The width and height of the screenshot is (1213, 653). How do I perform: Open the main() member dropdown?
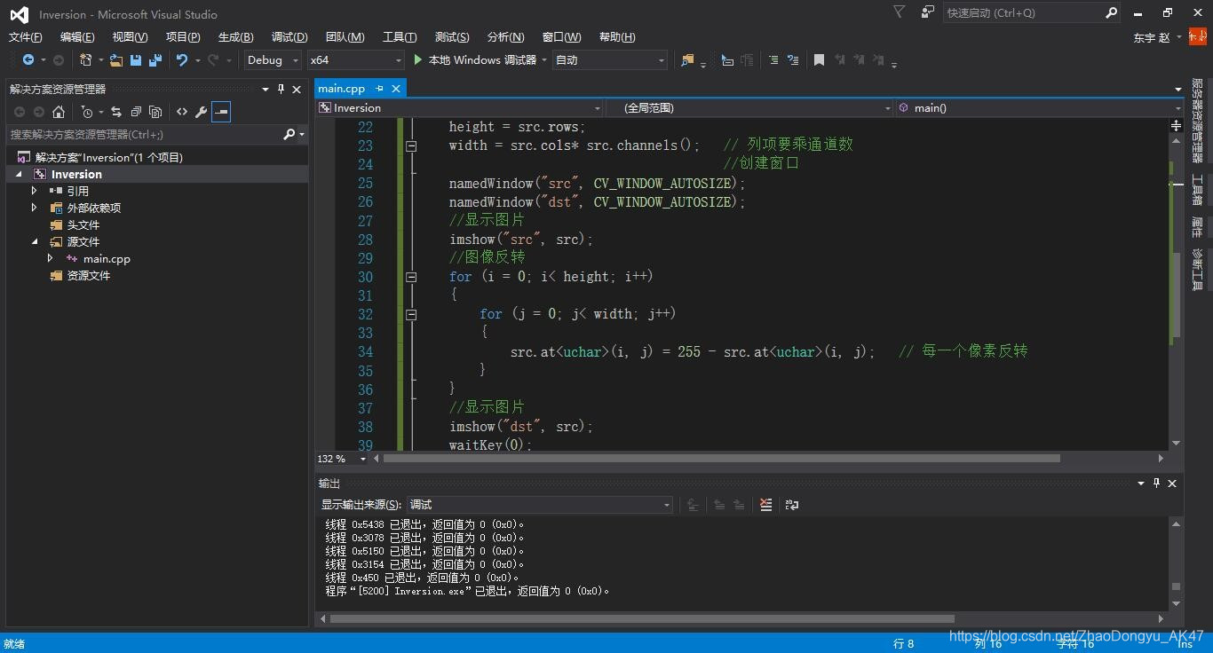1039,108
